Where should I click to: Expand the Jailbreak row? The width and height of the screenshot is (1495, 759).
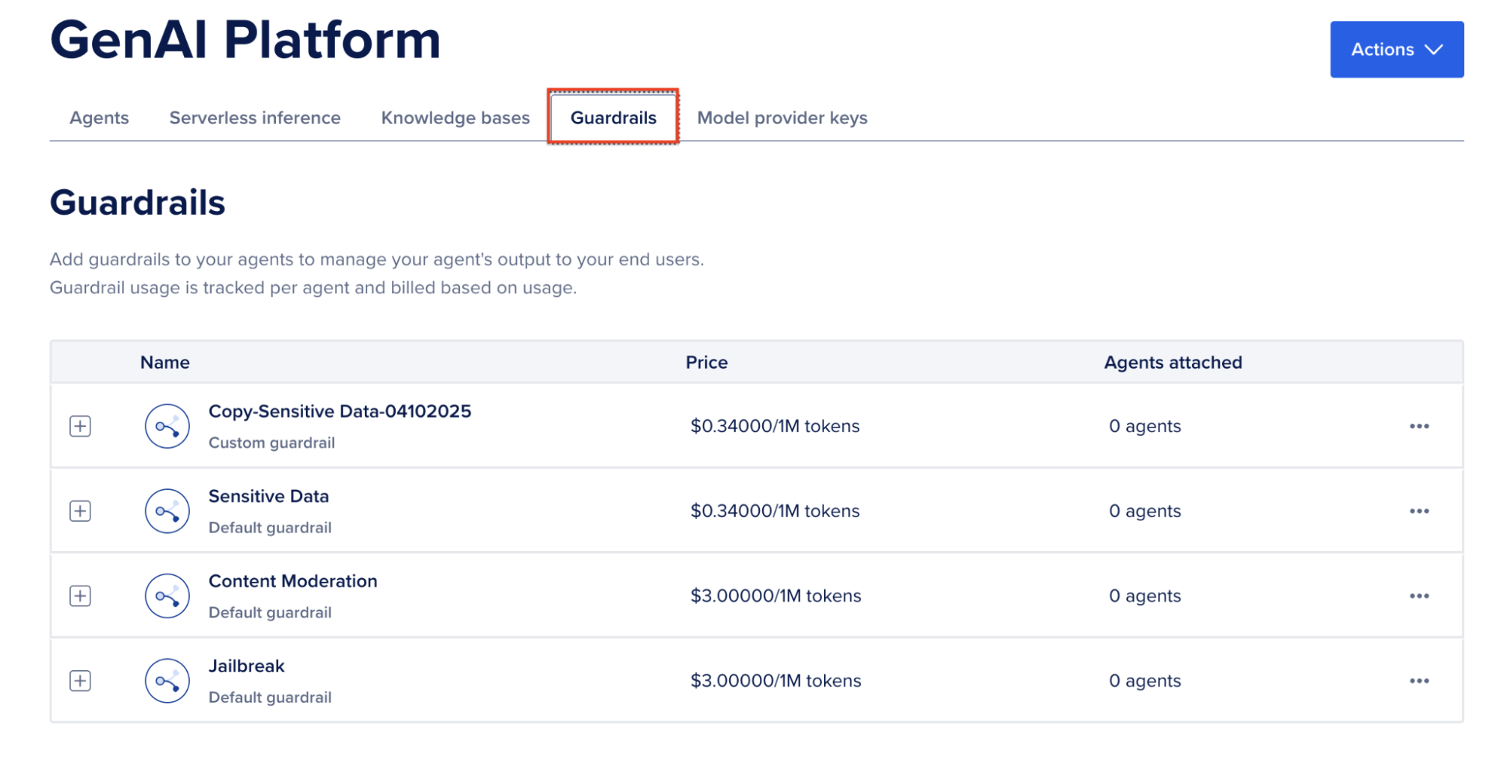[81, 680]
